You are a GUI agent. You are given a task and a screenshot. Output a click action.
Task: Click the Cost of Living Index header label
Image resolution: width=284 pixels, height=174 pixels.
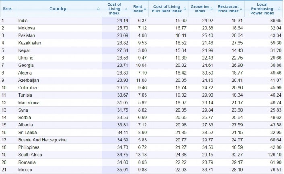pos(114,9)
